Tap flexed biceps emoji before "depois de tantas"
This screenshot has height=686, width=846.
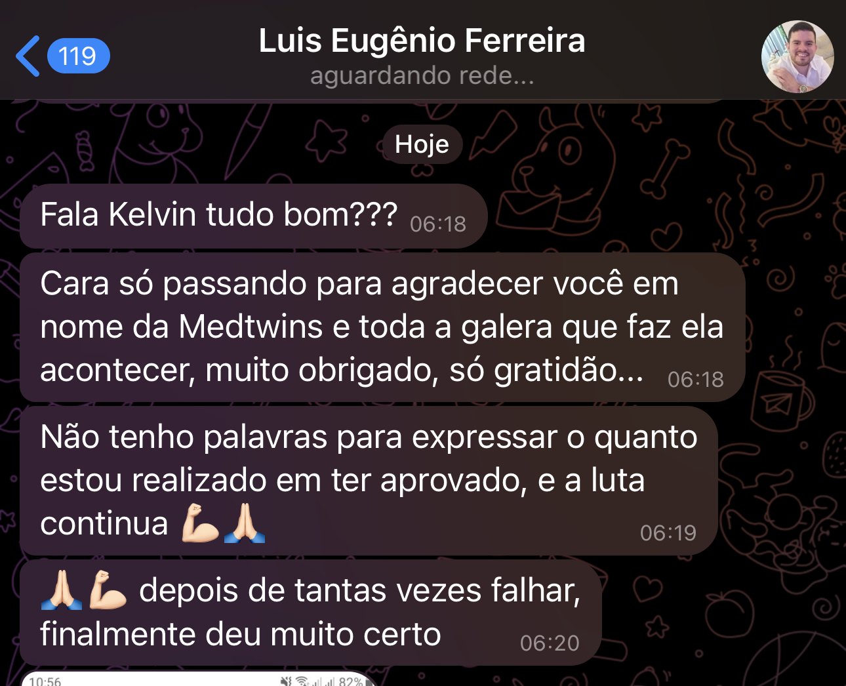[x=107, y=590]
